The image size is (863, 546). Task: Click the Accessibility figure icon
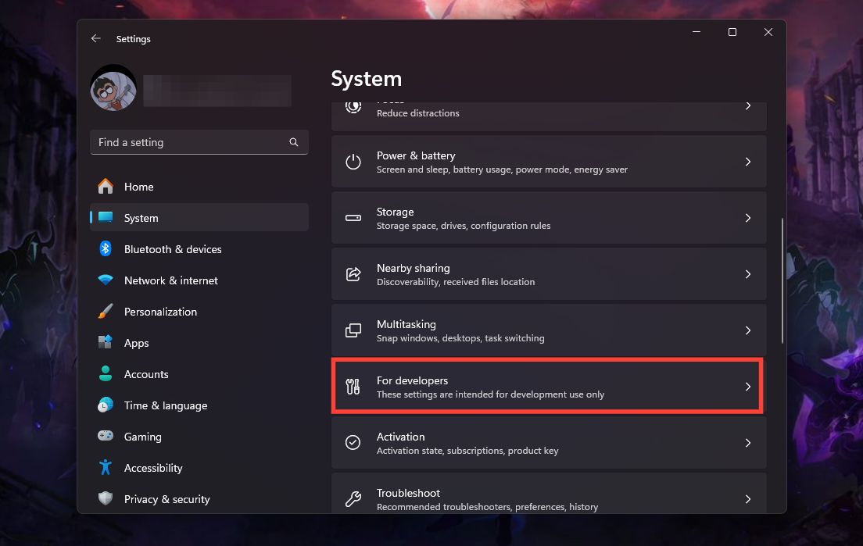(106, 468)
